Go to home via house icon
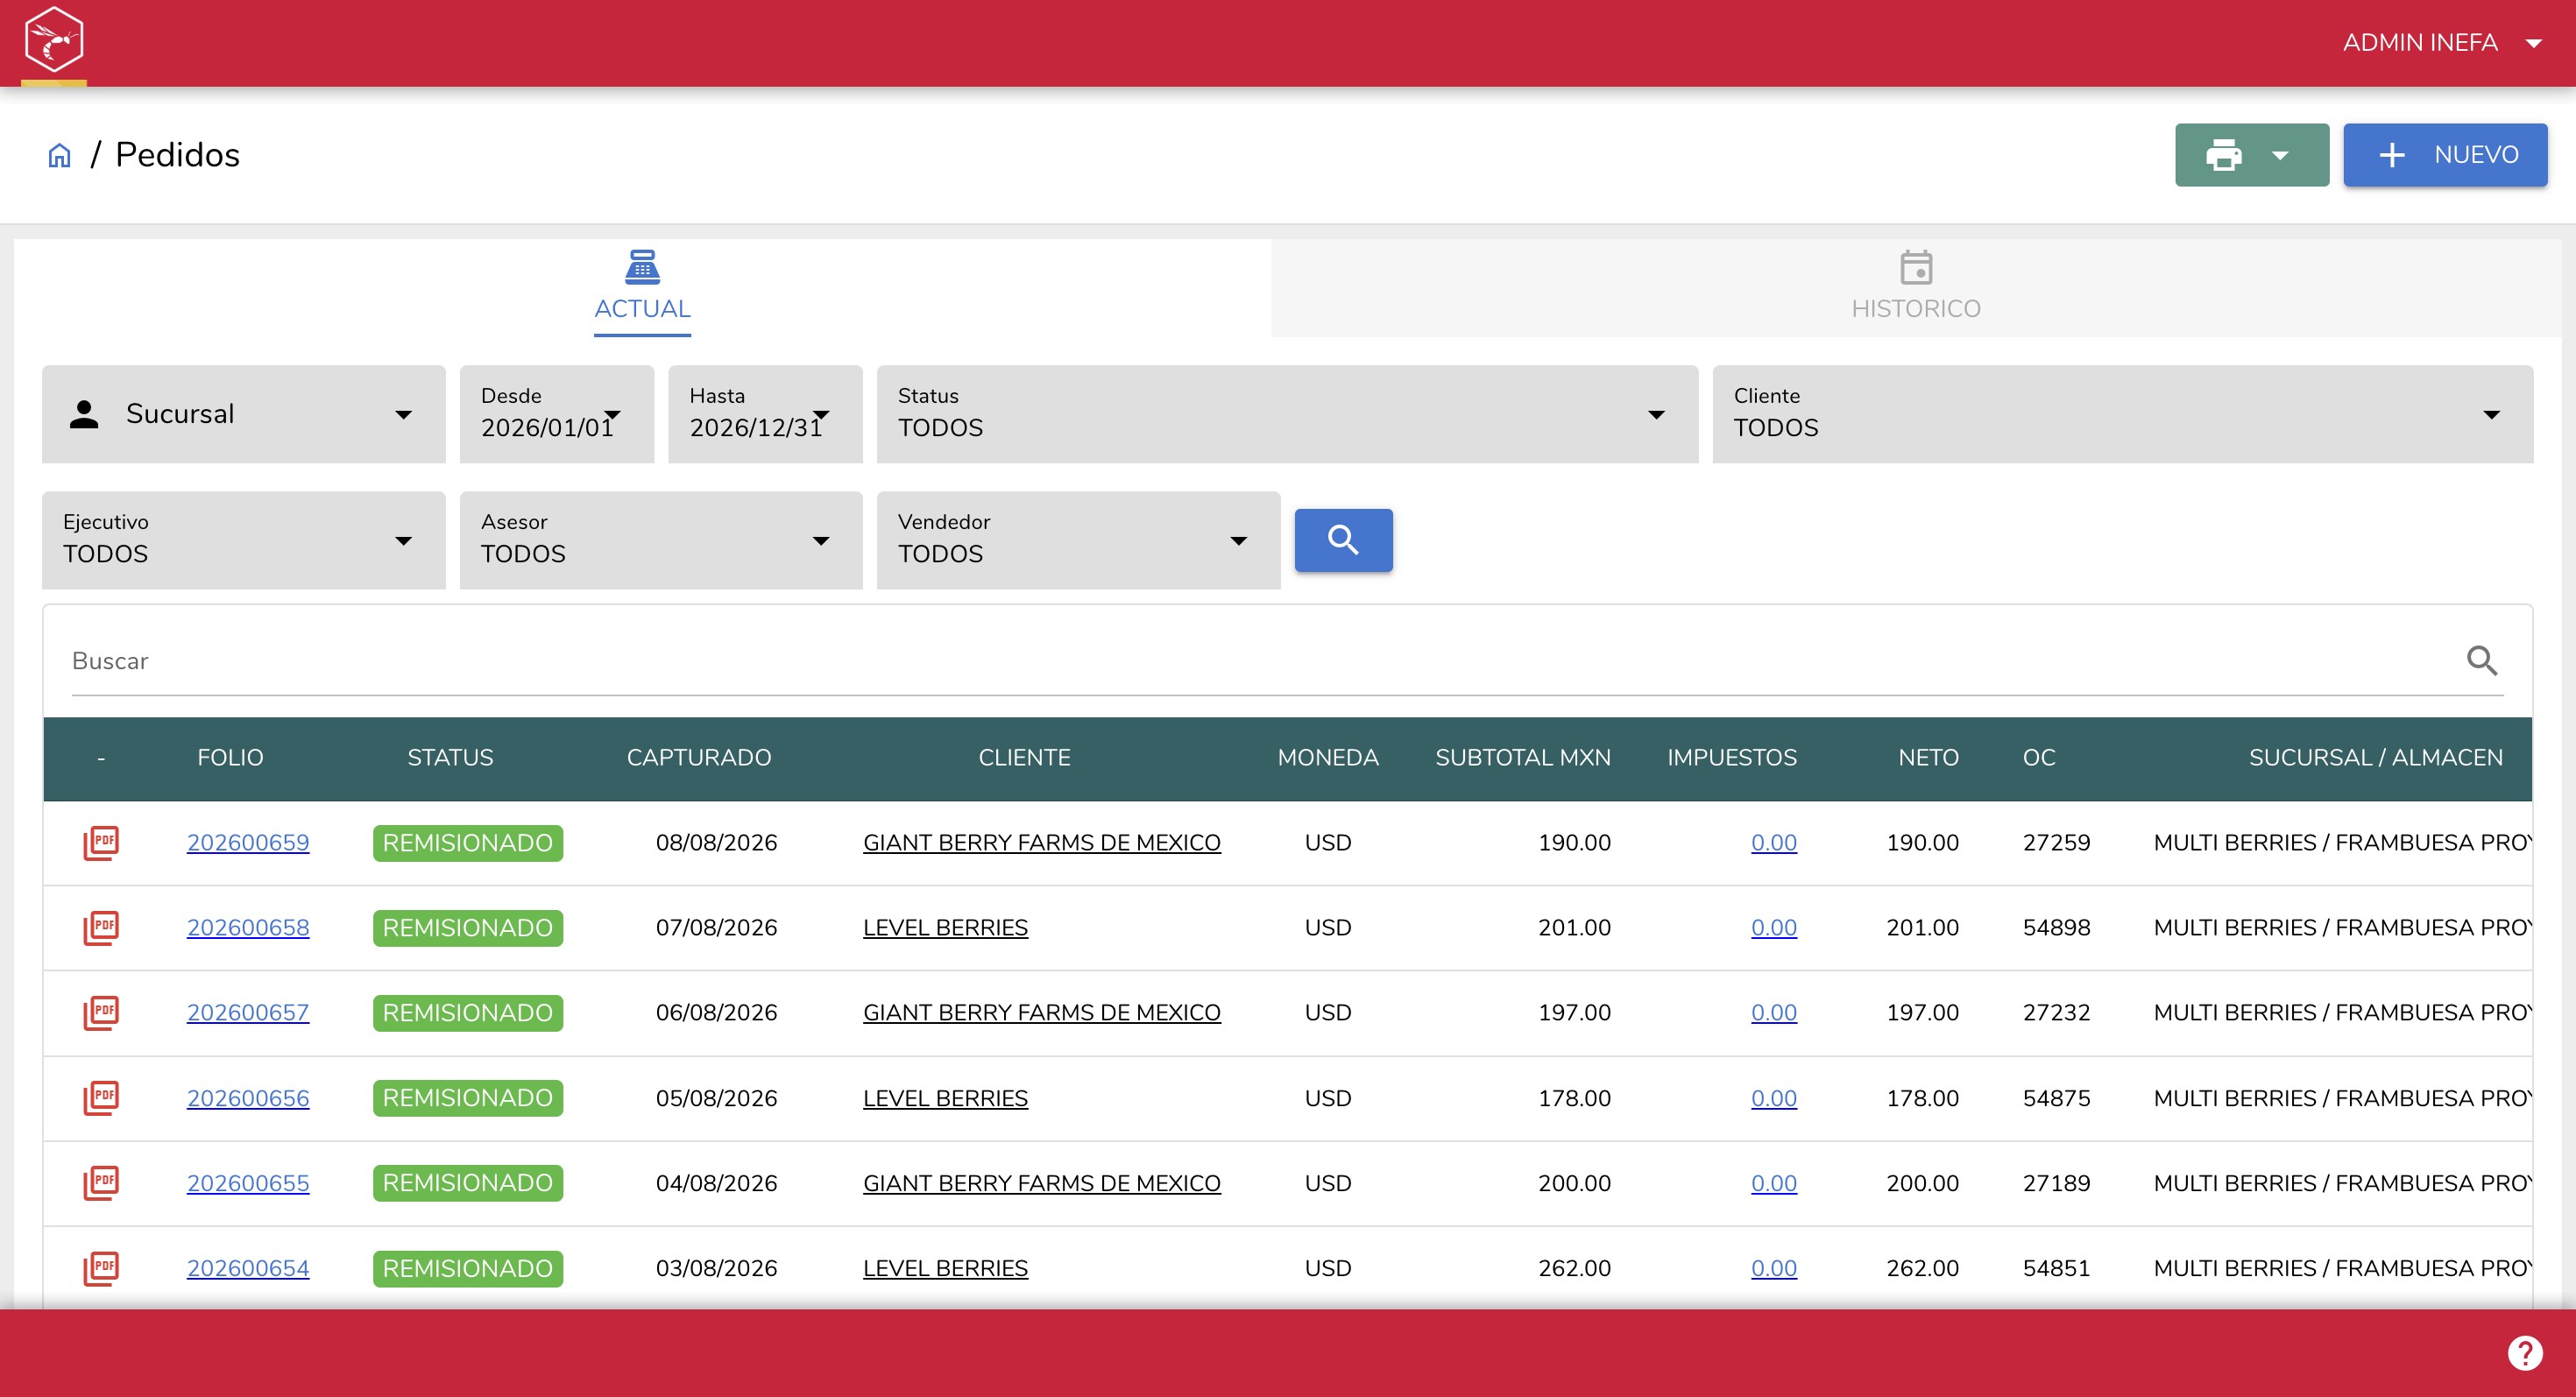The height and width of the screenshot is (1397, 2576). pos(60,156)
